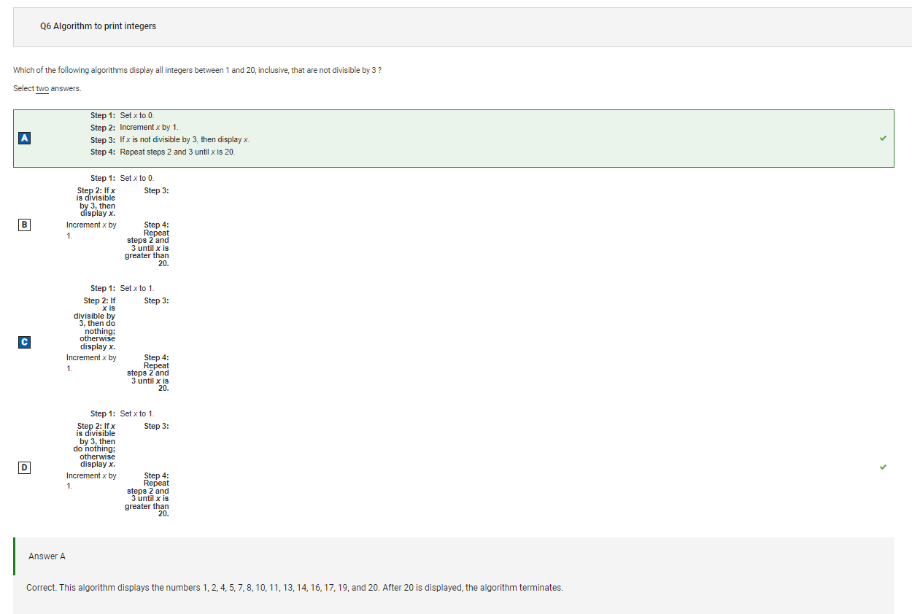Click 'Increment x by 1.' in option D
This screenshot has height=614, width=912.
coord(91,481)
